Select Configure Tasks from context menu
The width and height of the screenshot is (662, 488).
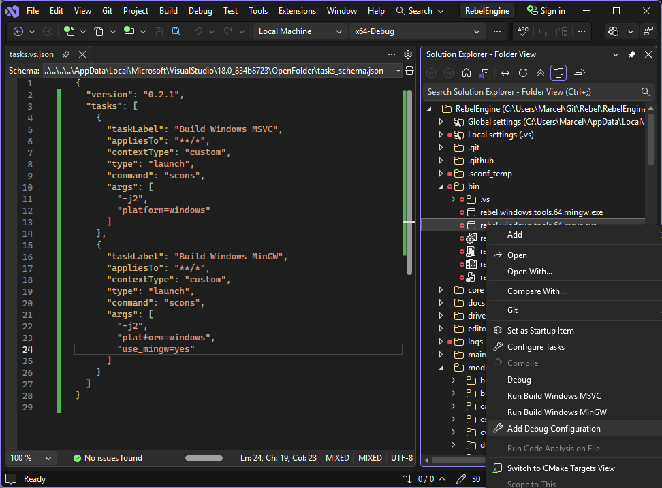(575, 347)
